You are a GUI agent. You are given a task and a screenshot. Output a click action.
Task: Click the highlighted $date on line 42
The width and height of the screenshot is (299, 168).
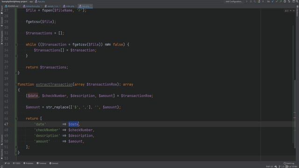coord(33,96)
